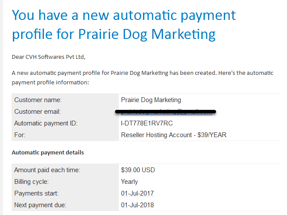Select the automatic payment ID I-DT778E1RV7RC

[147, 123]
